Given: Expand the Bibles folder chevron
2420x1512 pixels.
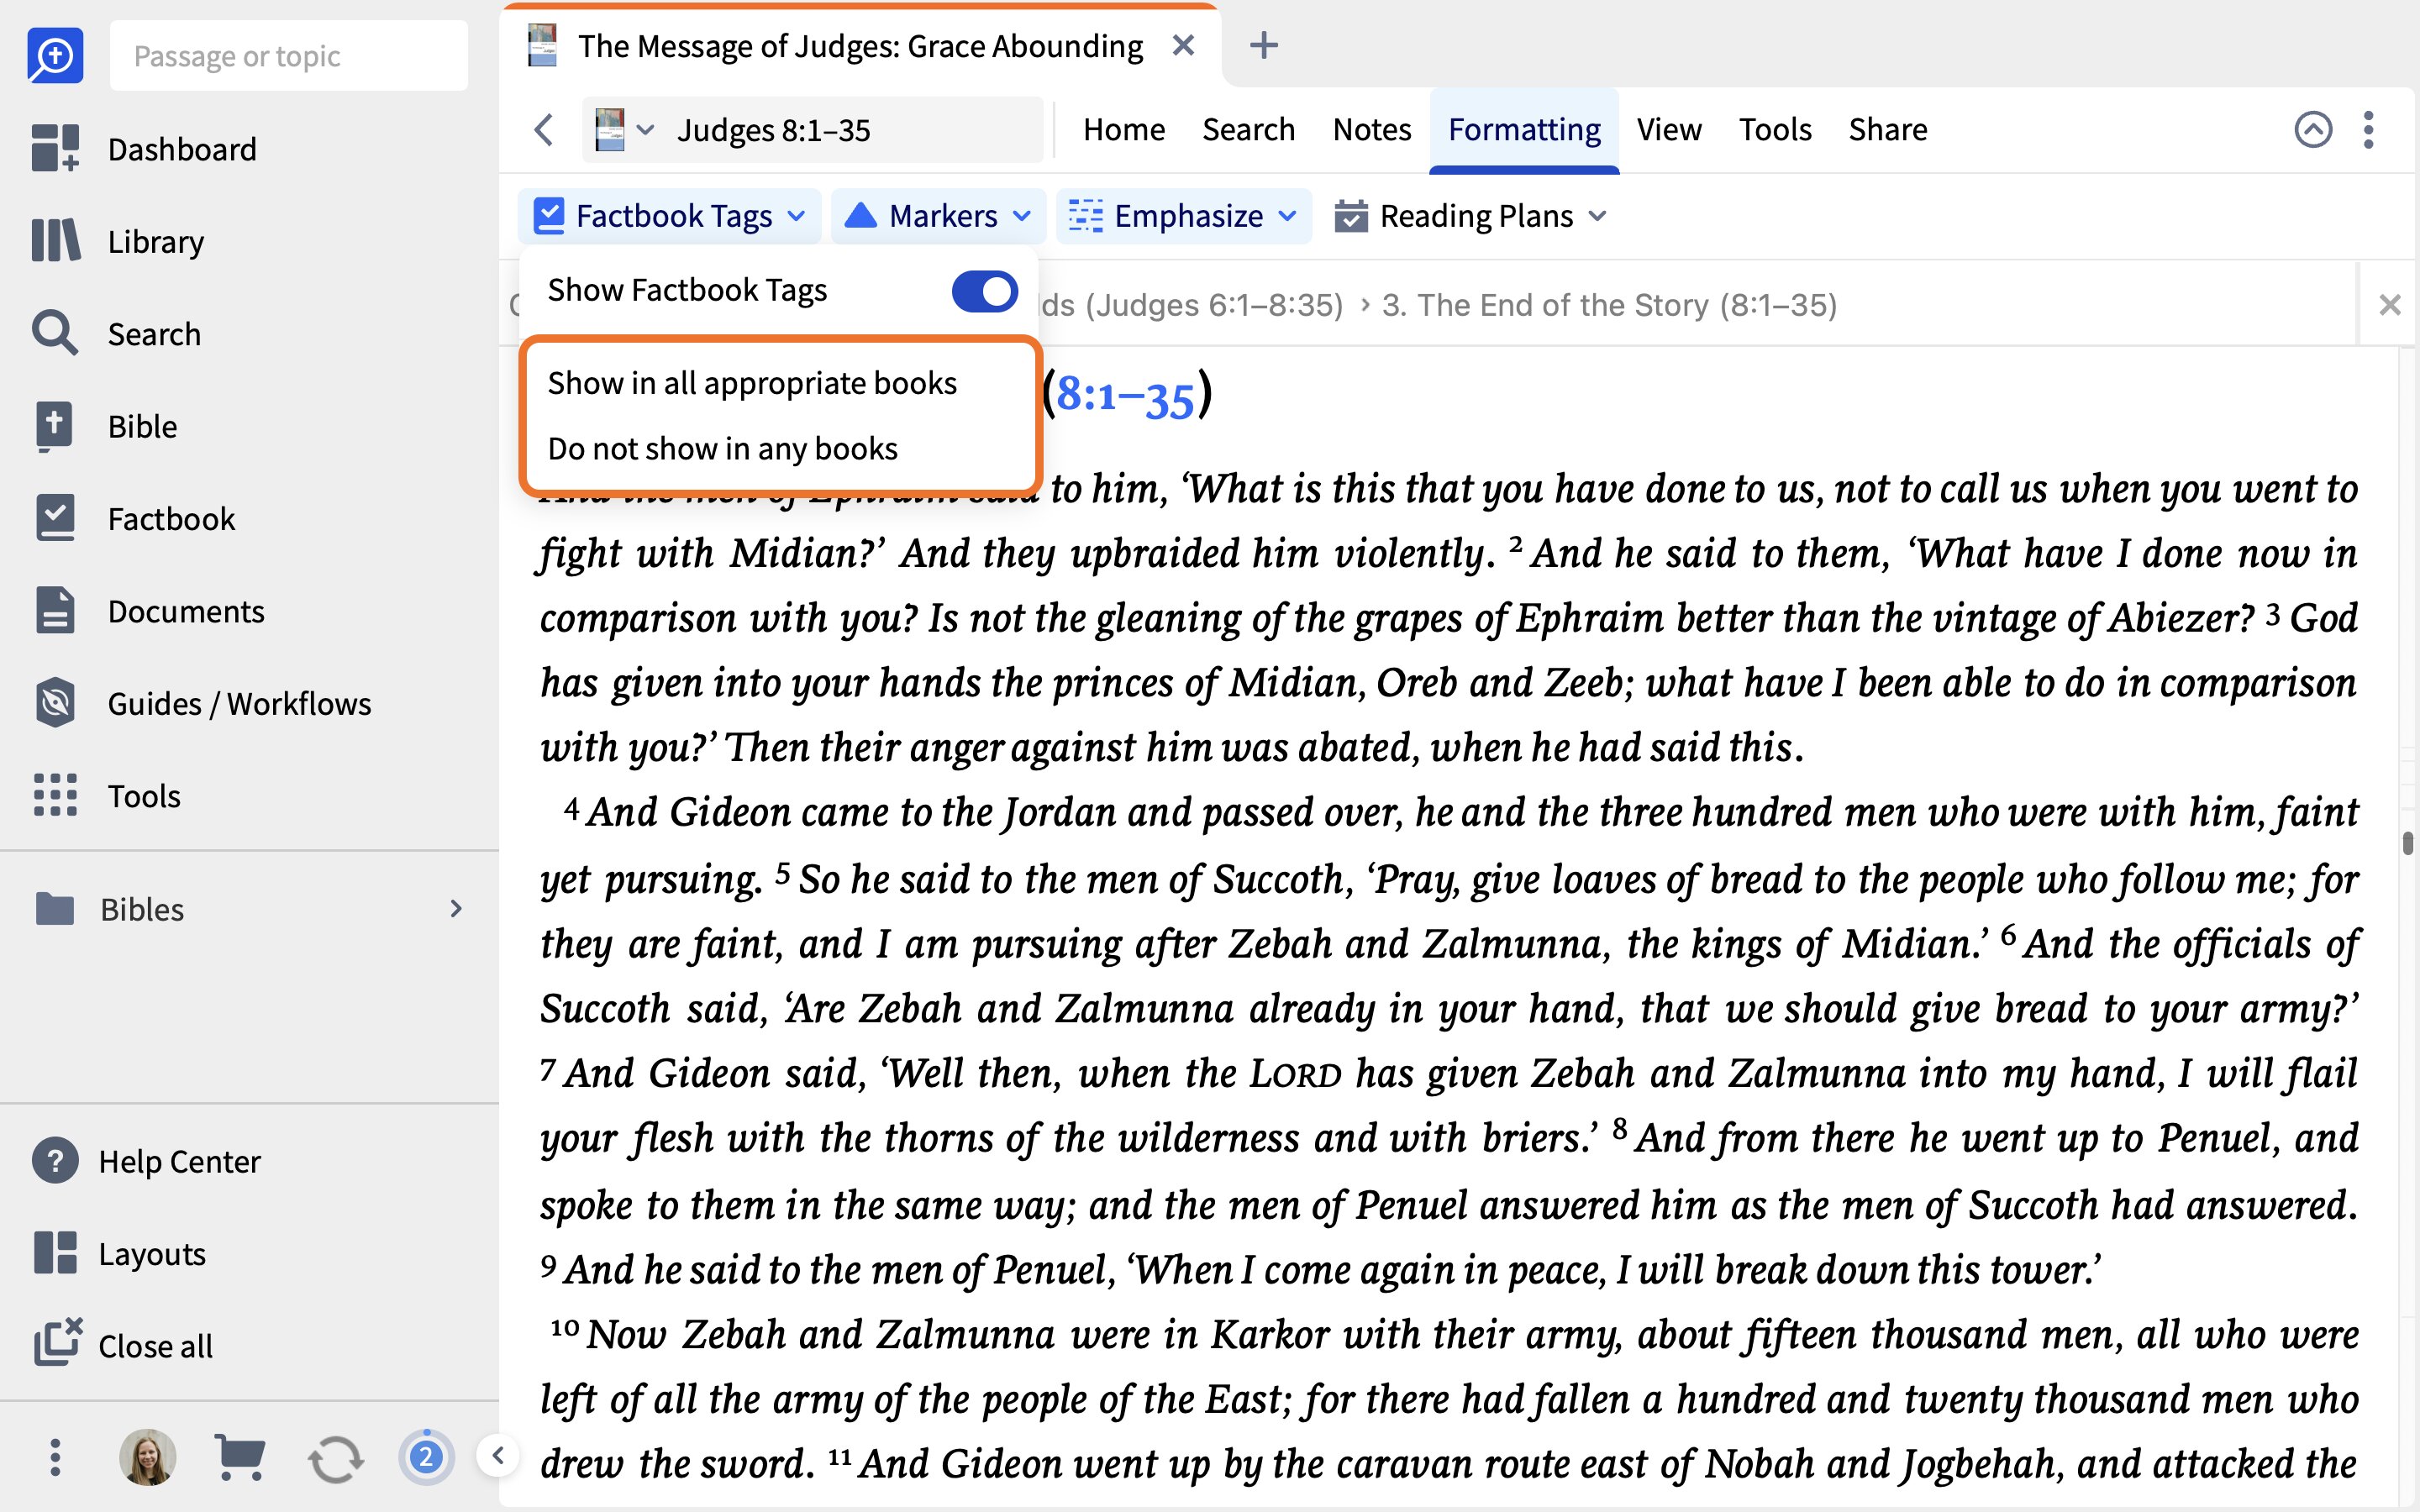Looking at the screenshot, I should coord(456,908).
